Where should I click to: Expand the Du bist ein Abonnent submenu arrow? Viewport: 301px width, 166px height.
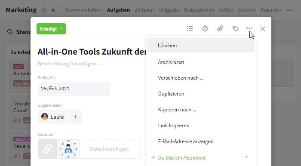(247, 157)
